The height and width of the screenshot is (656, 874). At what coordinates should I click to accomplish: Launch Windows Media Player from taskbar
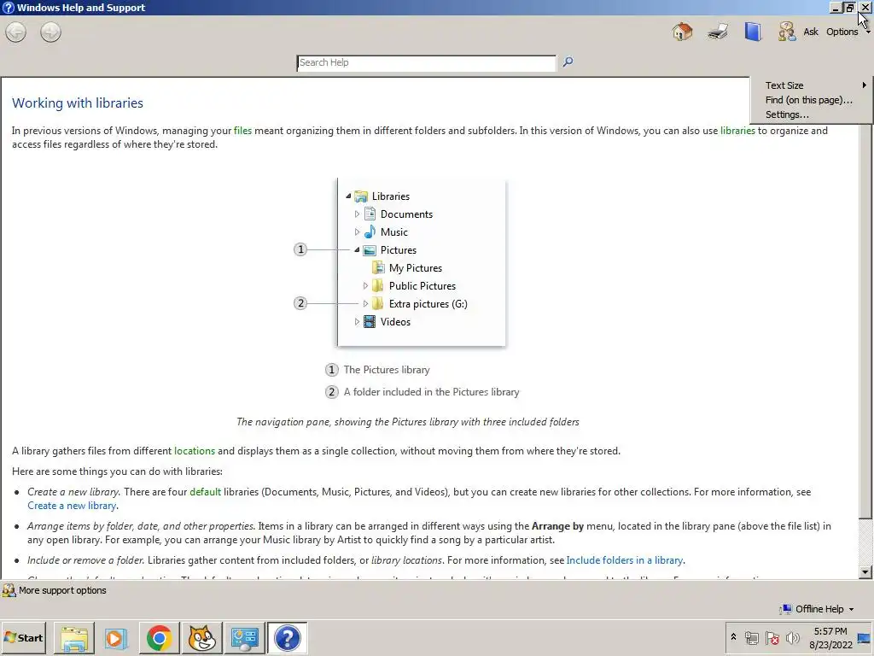click(116, 637)
